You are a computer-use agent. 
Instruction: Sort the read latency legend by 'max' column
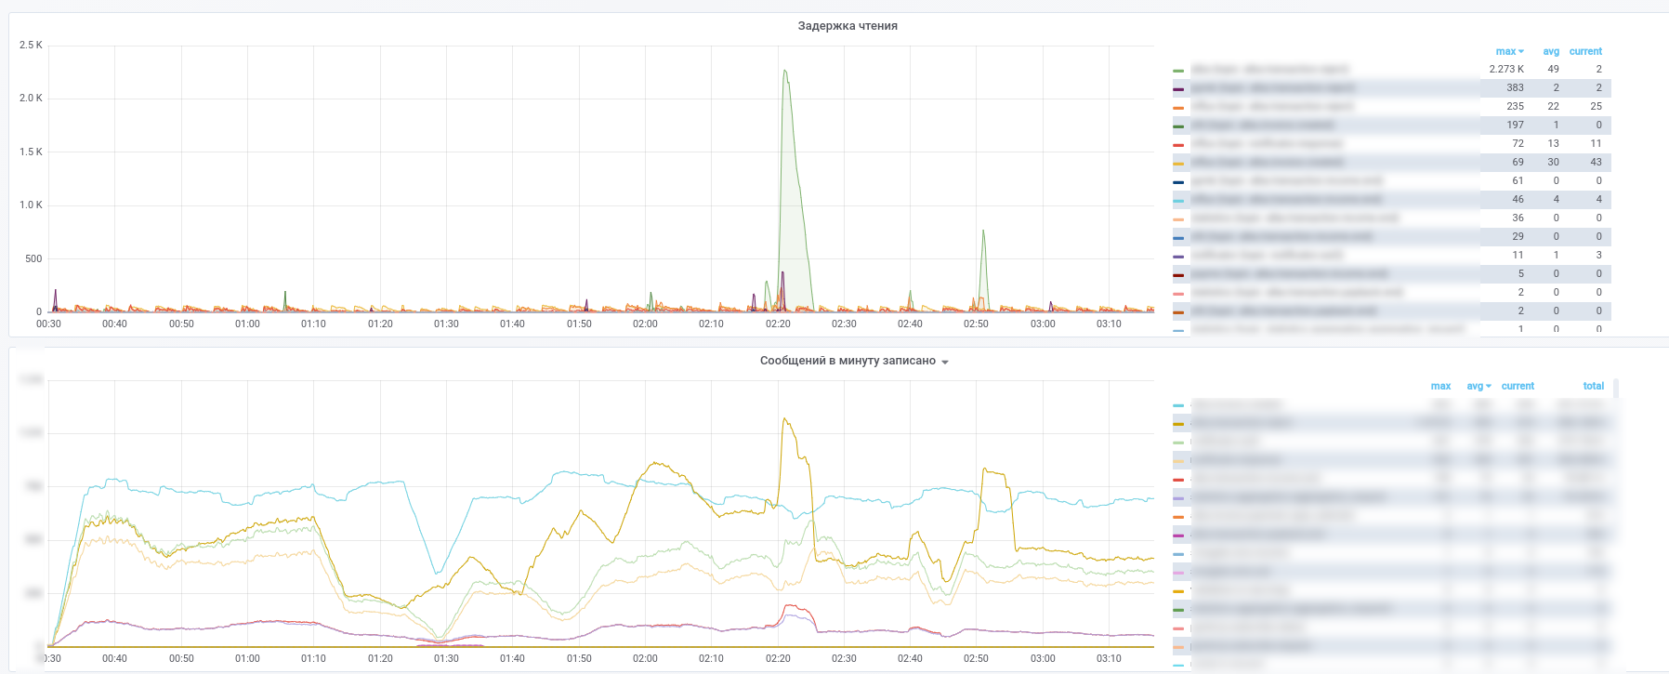(1505, 51)
